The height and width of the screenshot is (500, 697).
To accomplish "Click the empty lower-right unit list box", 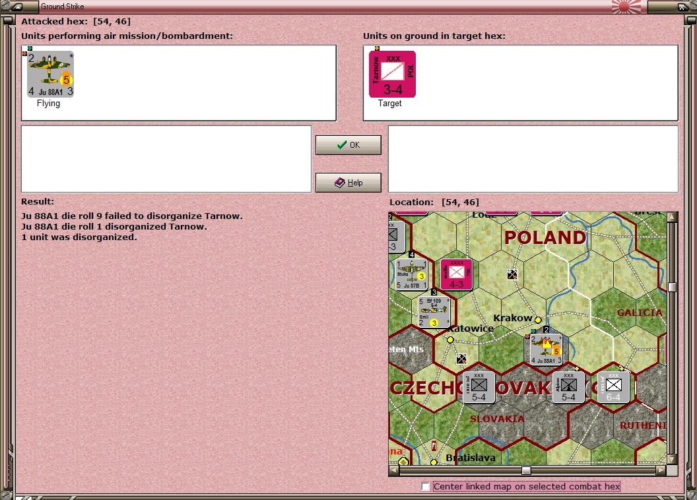I will [x=533, y=159].
